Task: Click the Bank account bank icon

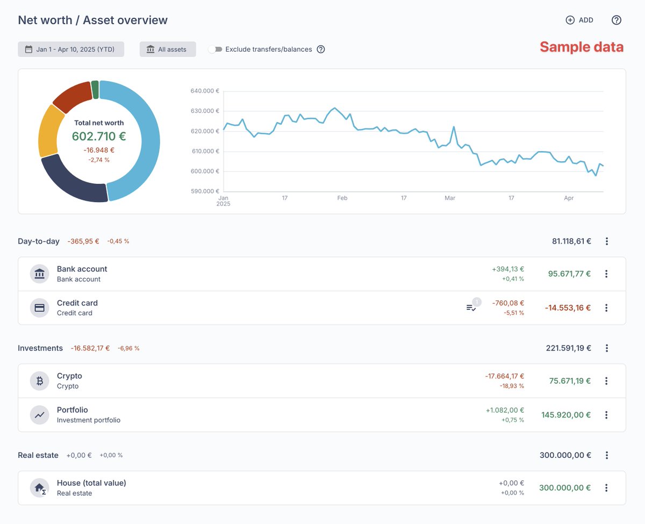Action: (x=39, y=274)
